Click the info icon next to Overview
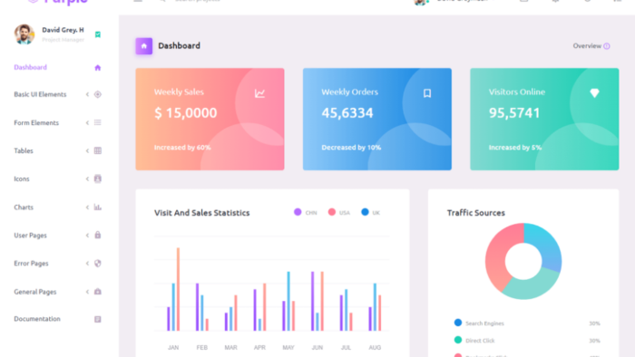The image size is (635, 357). (607, 46)
